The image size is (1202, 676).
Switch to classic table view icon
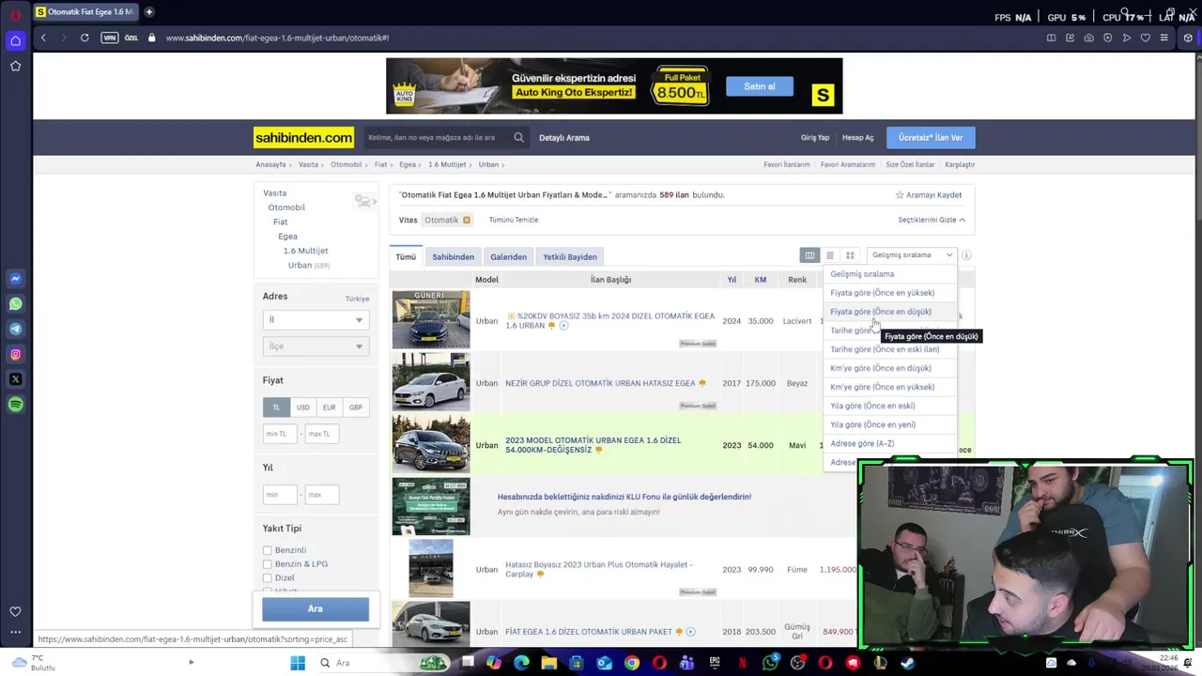(809, 255)
